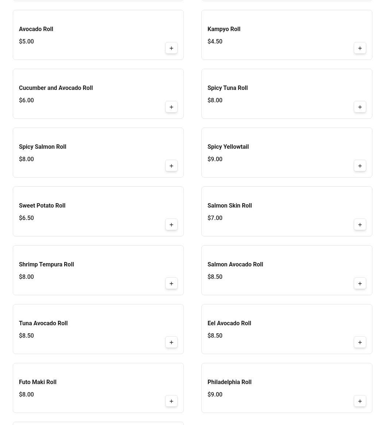The image size is (383, 425).
Task: Open the Philadelphia Roll item name
Action: 229,382
